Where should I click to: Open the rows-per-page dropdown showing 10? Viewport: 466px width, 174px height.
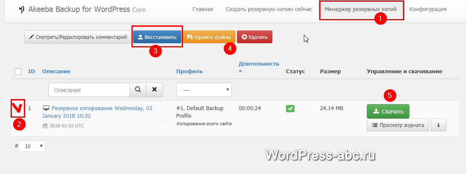coord(32,146)
